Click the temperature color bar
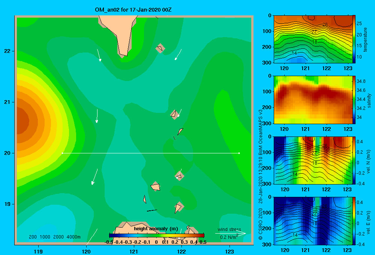Image resolution: width=375 pixels, height=255 pixels. 354,39
